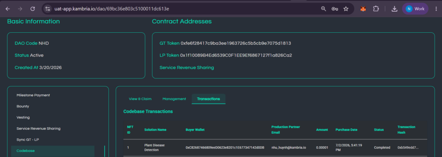This screenshot has height=157, width=442.
Task: Click the Transaction Hash column header
Action: 406,130
